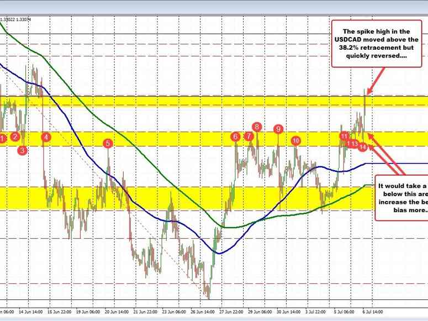428x321 pixels.
Task: Click the 1.33074 price readout at top left
Action: point(24,19)
